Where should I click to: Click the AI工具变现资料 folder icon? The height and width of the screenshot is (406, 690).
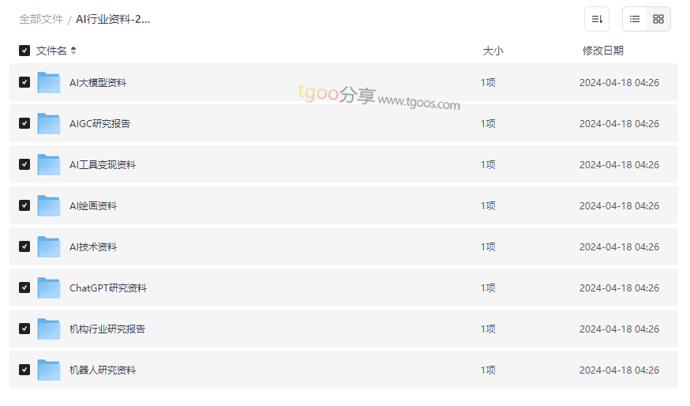click(x=49, y=165)
